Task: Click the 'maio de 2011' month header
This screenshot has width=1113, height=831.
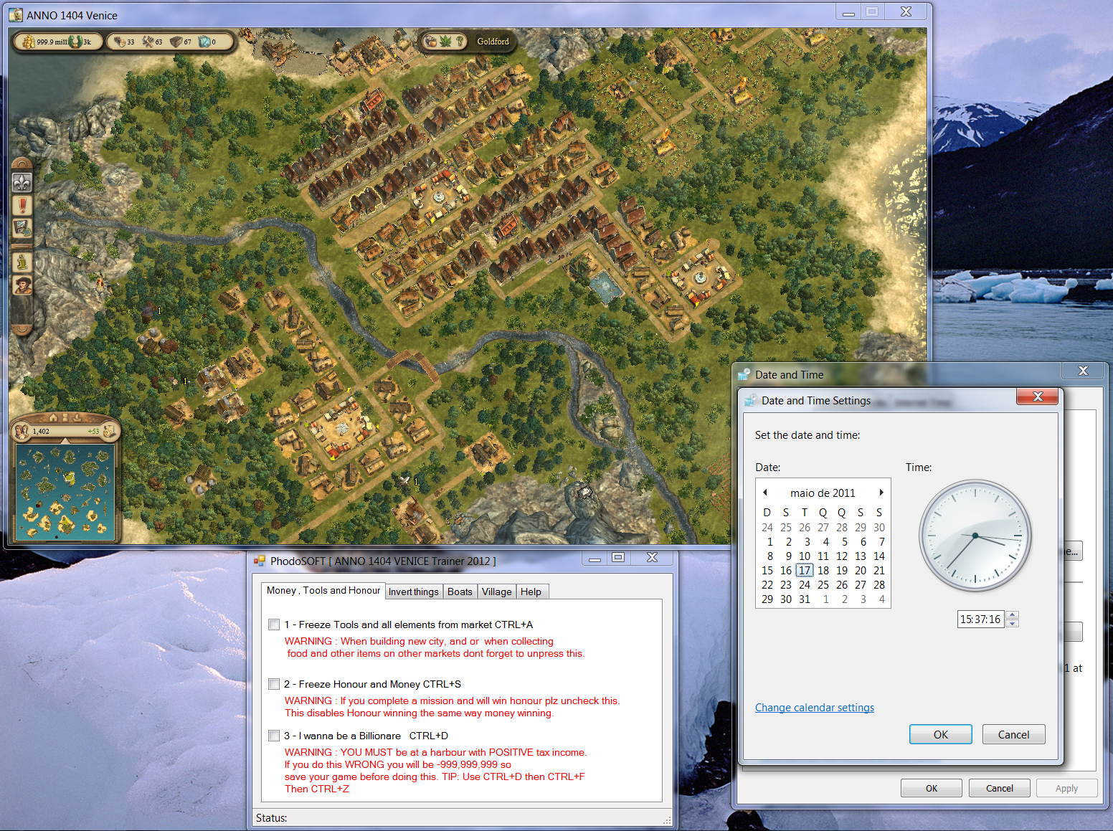Action: pos(823,493)
